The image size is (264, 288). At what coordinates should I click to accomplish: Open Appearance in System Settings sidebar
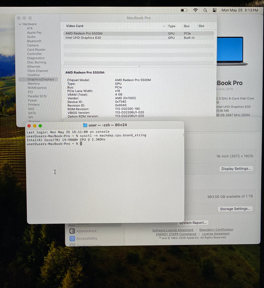click(x=86, y=231)
